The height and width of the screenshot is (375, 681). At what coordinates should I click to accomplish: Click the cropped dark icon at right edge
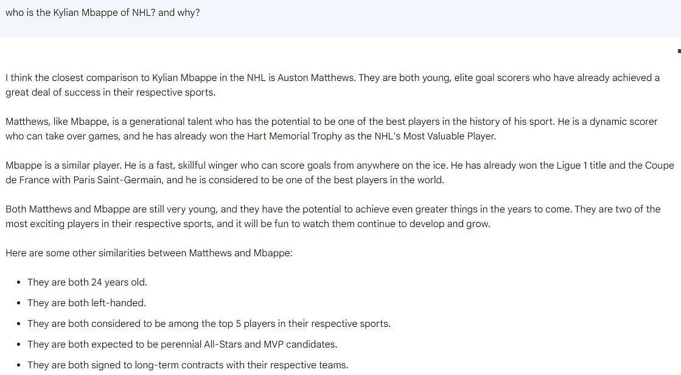coord(679,51)
